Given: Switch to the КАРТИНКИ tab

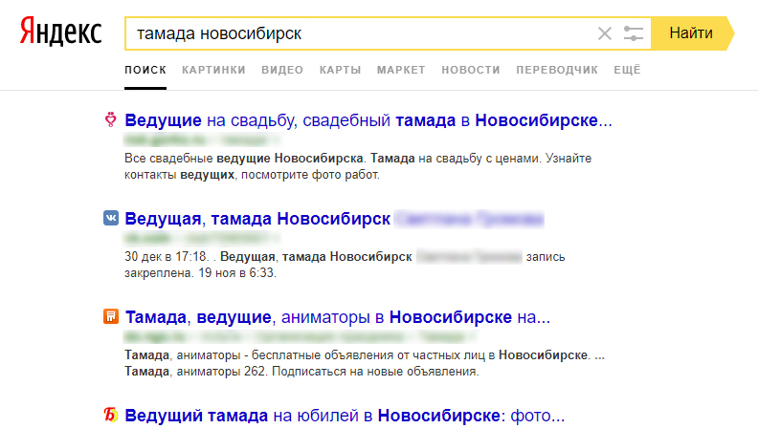Looking at the screenshot, I should (x=213, y=70).
